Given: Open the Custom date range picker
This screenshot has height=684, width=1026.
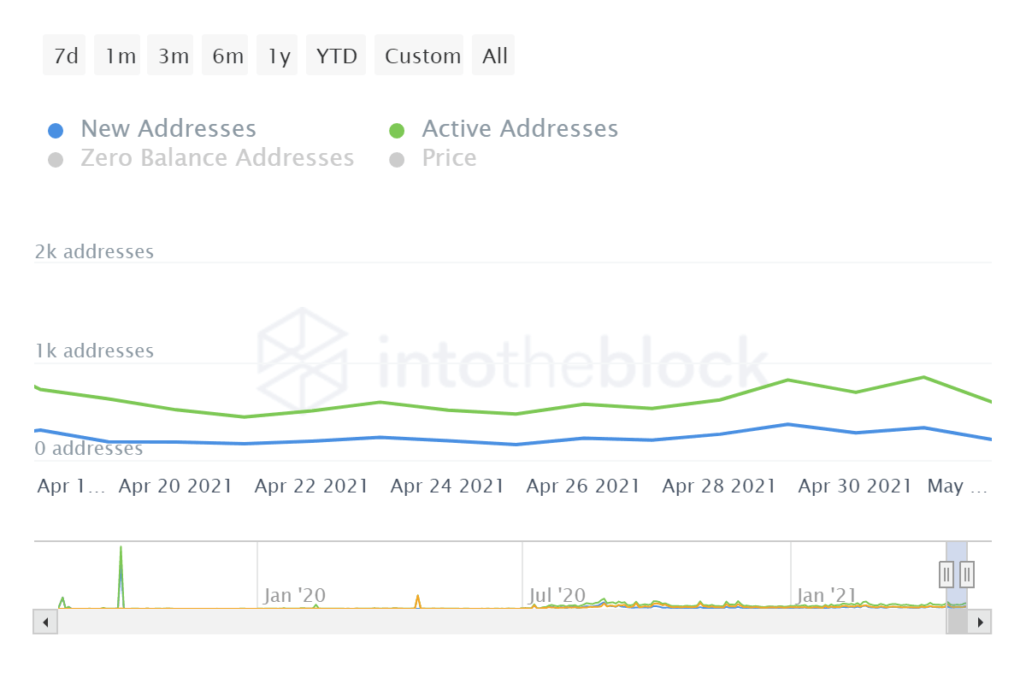Looking at the screenshot, I should [422, 56].
